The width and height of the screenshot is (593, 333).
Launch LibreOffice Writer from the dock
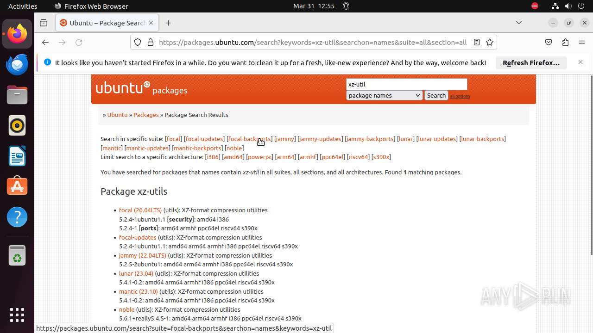tap(17, 156)
